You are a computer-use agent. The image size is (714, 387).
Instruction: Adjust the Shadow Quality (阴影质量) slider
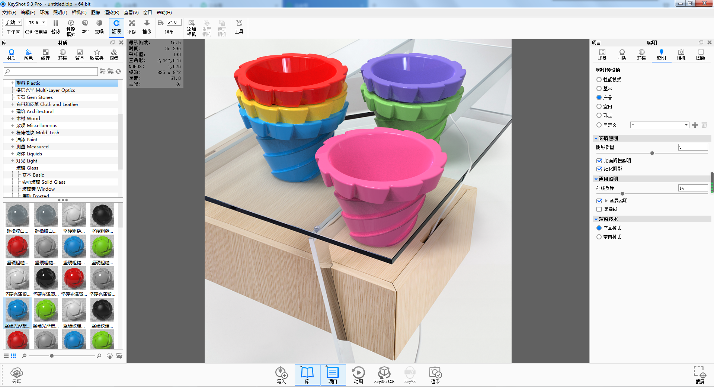(x=652, y=153)
